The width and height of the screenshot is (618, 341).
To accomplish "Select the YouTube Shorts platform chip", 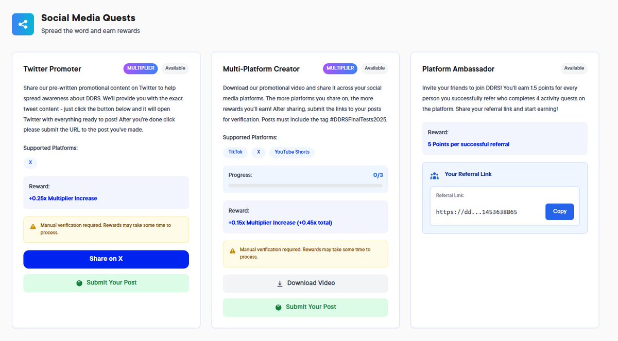I will pyautogui.click(x=292, y=152).
